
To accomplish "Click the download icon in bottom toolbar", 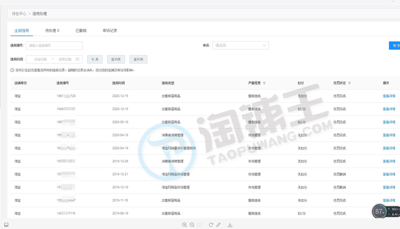I will (230, 225).
